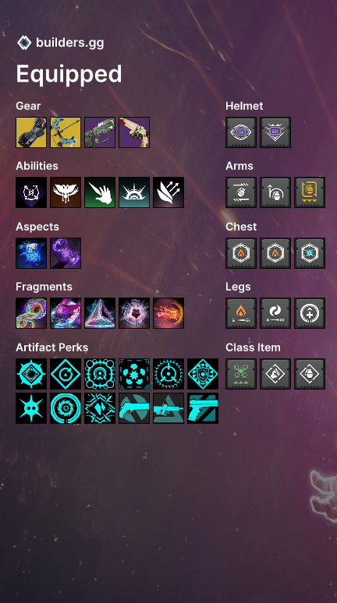Screen dimensions: 337x603
Task: Click the cyan pistol artifact perk
Action: (203, 408)
